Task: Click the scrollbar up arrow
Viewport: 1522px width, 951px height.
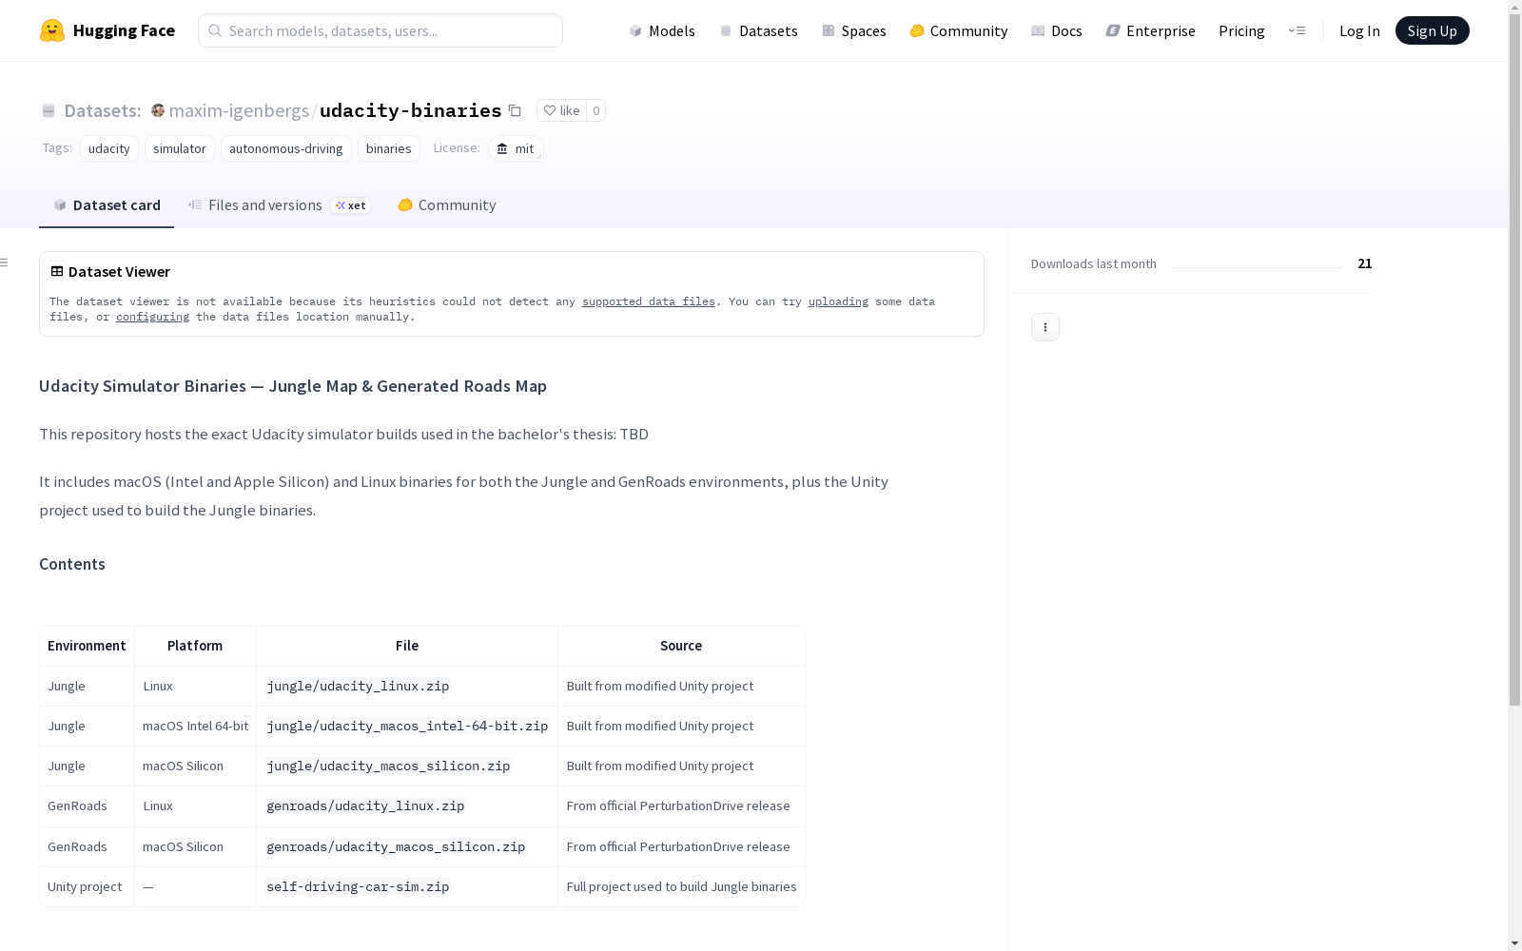Action: coord(1514,8)
